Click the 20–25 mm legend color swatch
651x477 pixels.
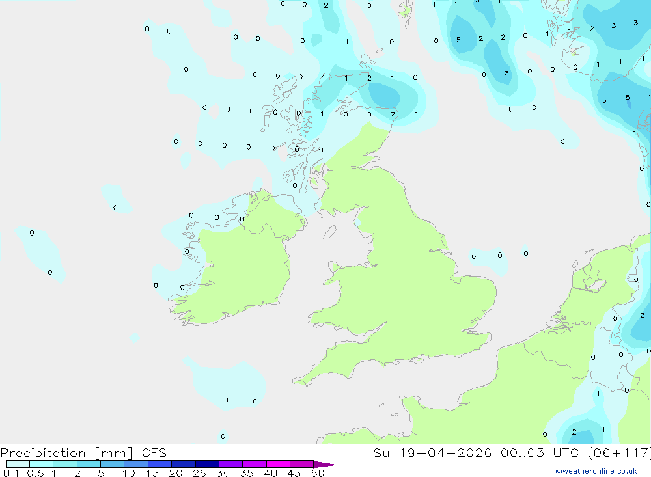(x=183, y=464)
